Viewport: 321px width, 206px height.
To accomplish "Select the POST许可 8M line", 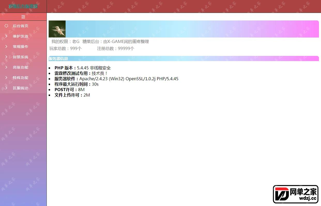I will coord(70,90).
